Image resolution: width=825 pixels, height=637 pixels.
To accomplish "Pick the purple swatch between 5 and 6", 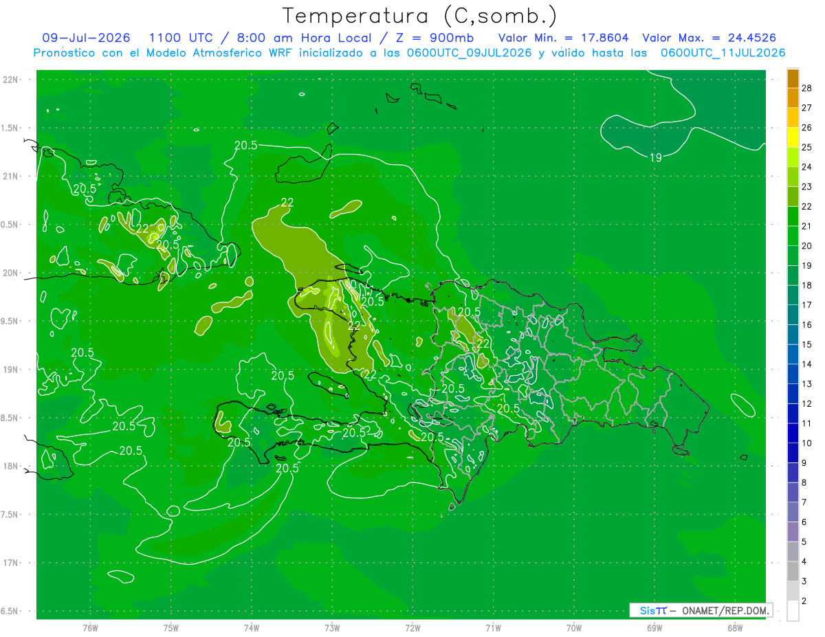I will 793,532.
